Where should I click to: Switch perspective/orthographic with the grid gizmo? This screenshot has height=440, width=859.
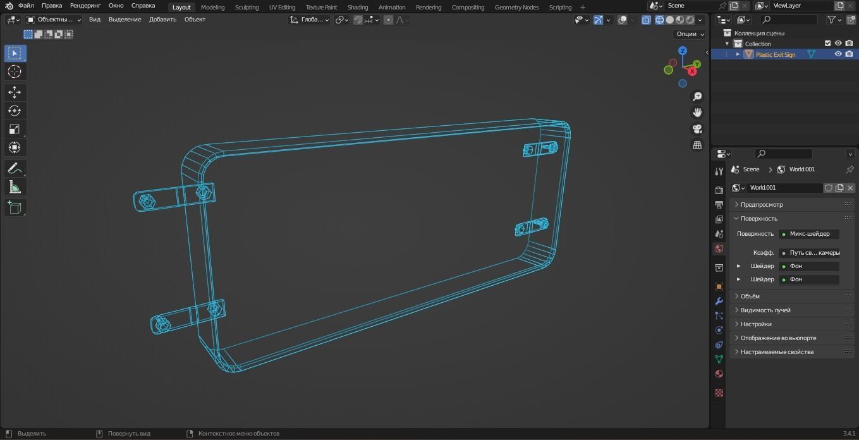[x=697, y=145]
